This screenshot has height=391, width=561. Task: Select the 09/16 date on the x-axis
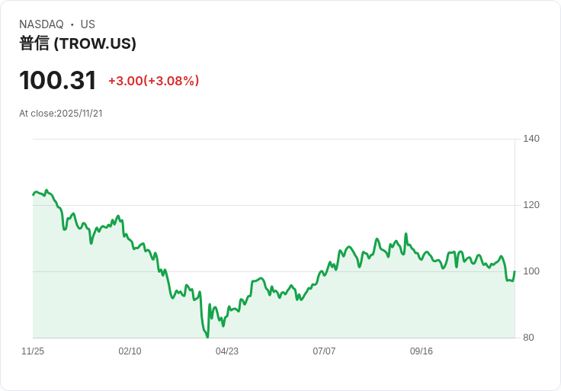[422, 351]
